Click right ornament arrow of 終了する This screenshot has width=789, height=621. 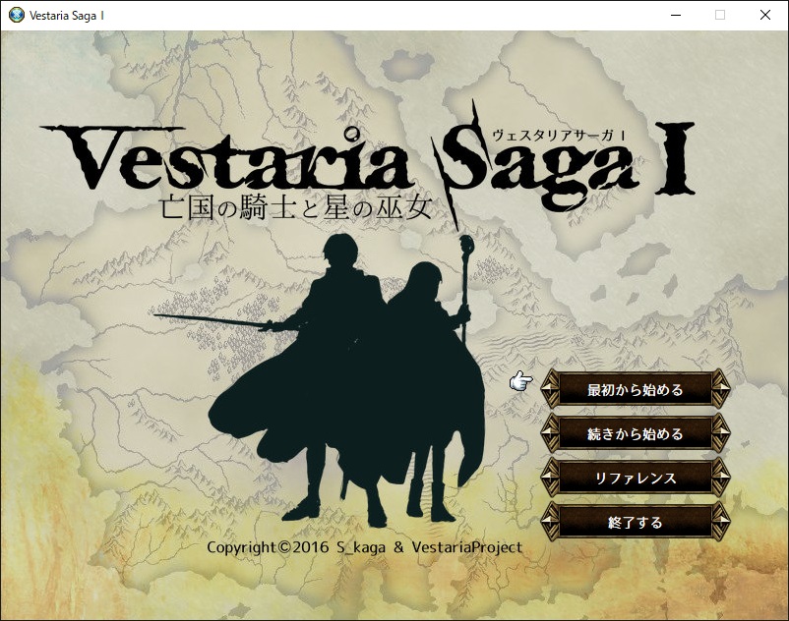click(719, 522)
